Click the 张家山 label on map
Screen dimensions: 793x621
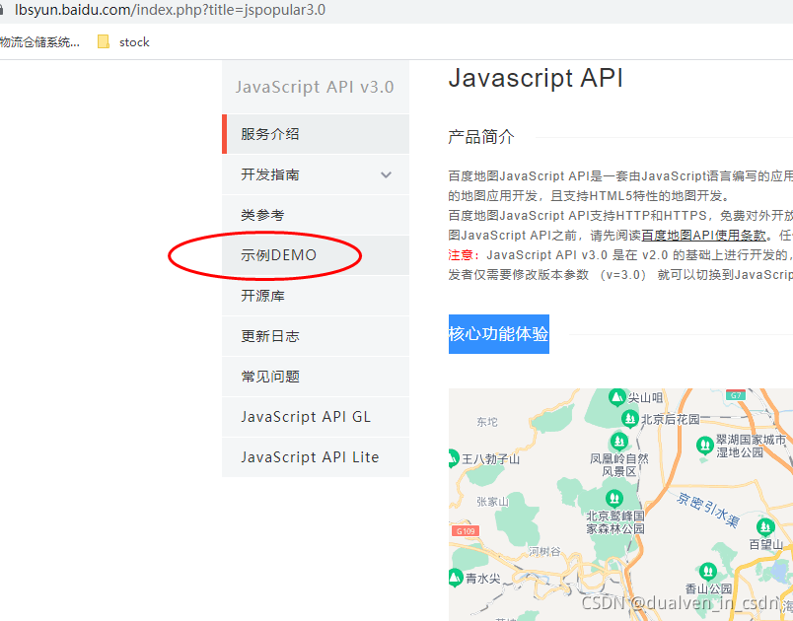492,502
